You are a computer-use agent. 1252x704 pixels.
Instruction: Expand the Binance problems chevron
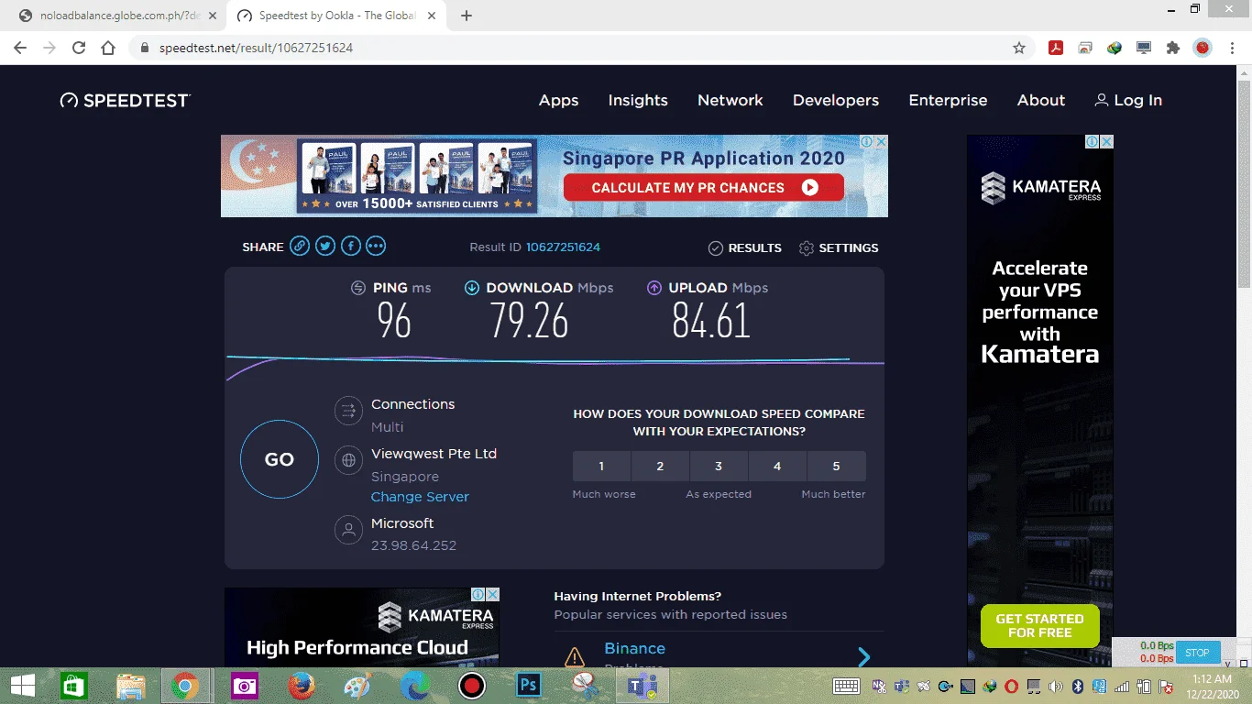pos(863,656)
